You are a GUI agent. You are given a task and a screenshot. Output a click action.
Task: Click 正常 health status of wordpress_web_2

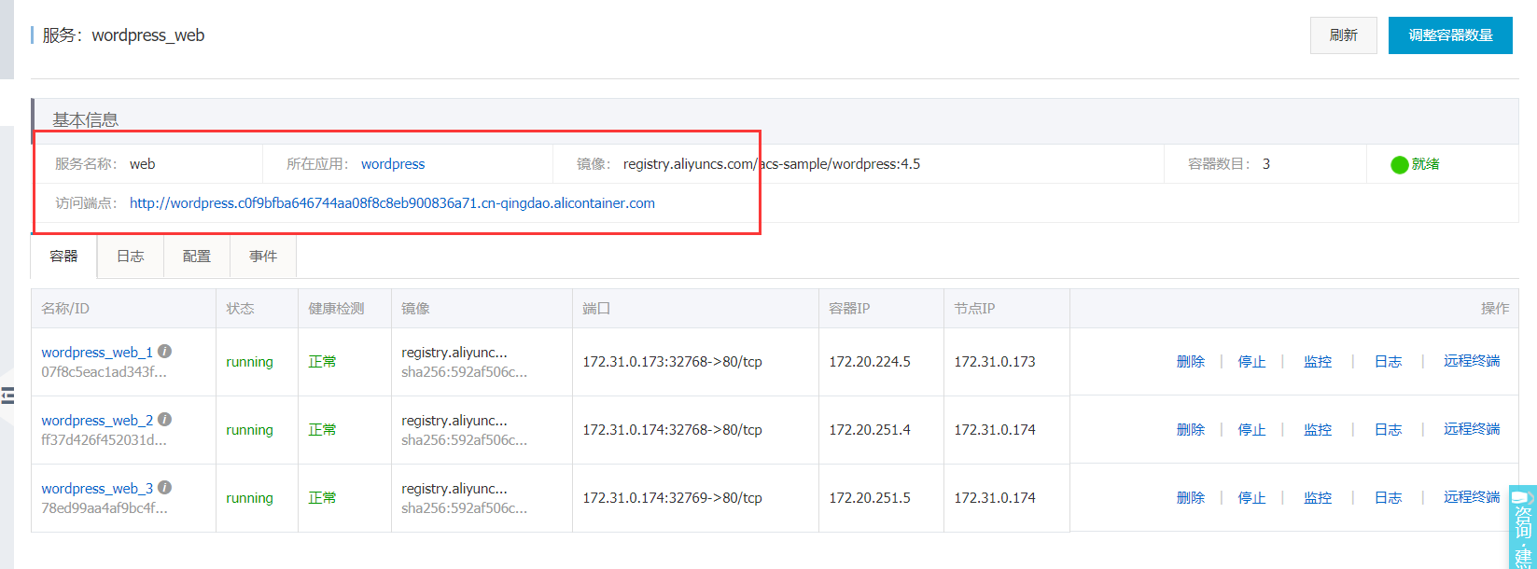click(322, 430)
